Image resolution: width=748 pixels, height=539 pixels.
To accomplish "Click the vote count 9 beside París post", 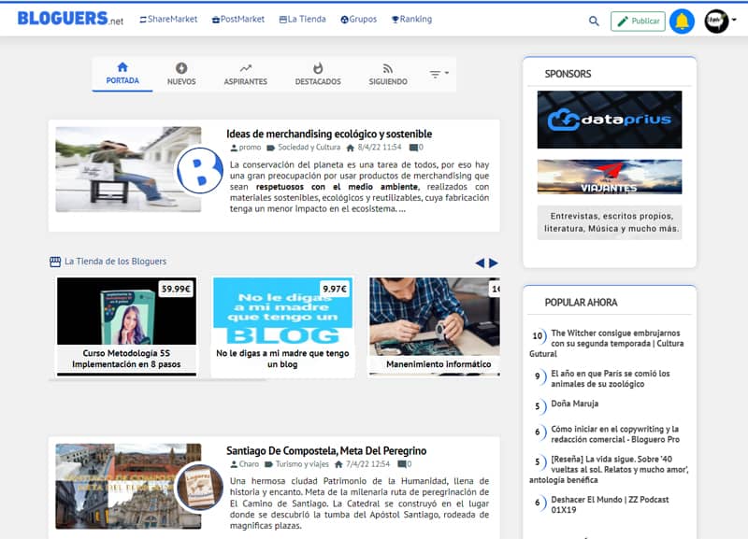I will 539,376.
